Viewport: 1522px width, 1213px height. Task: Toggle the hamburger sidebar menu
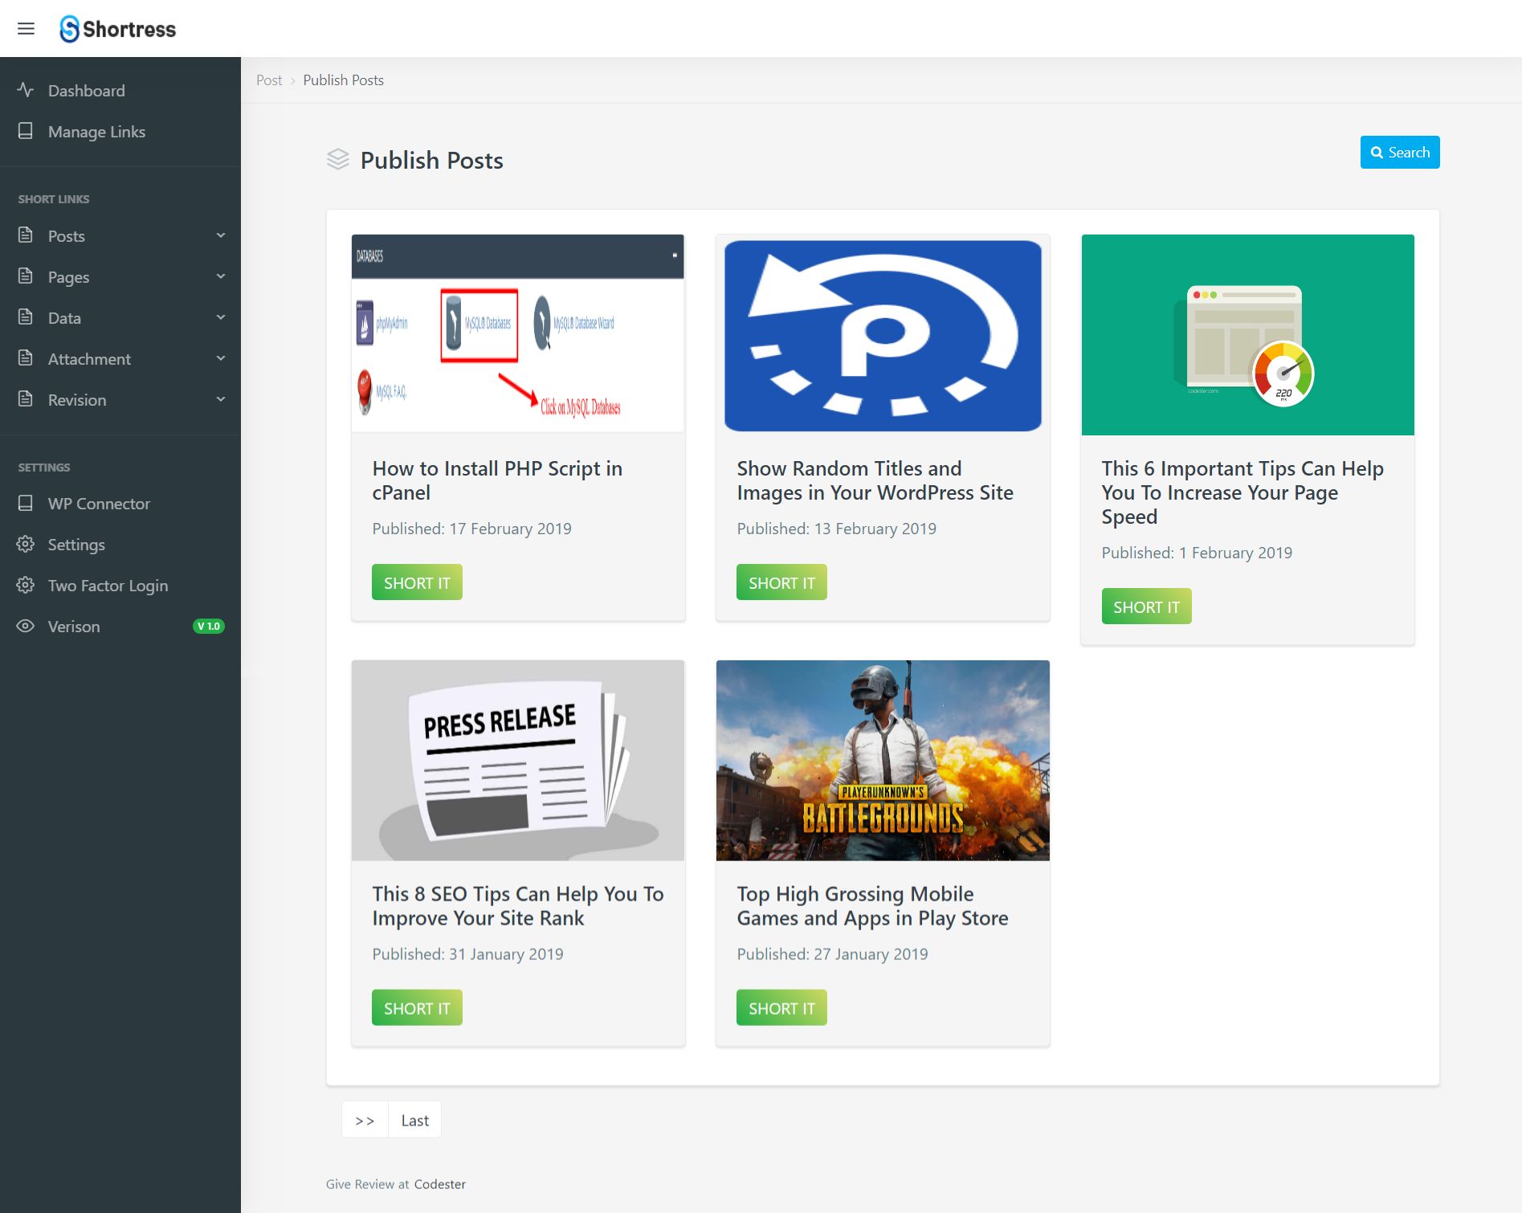[26, 29]
